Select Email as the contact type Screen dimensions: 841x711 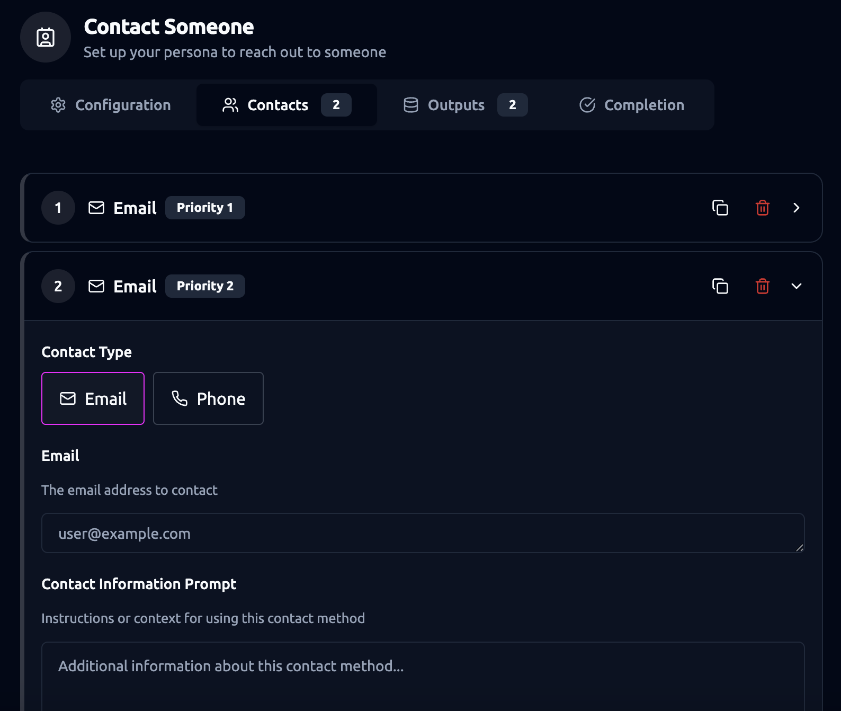coord(93,398)
